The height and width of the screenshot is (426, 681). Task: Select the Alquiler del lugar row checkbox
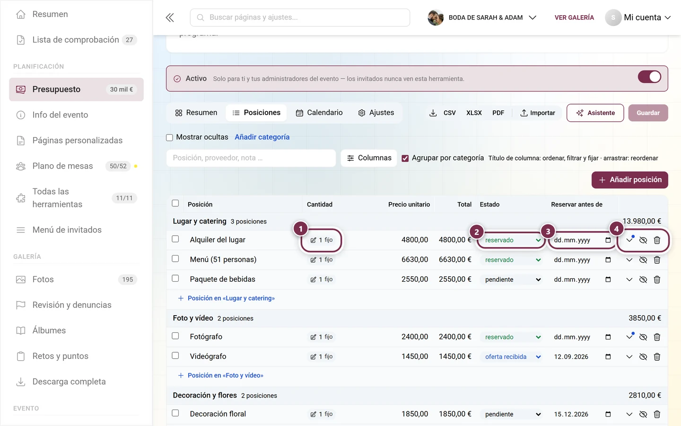click(175, 239)
